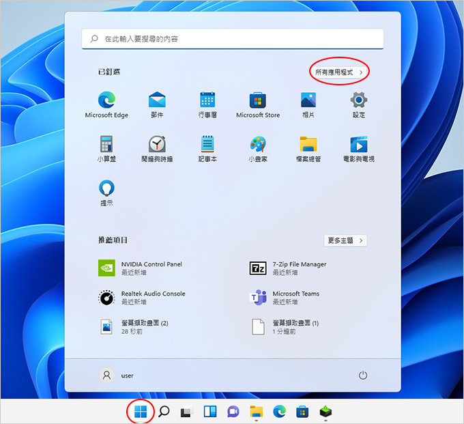Launch Paint (小畫家) app
Viewport: 464px width, 424px height.
pyautogui.click(x=258, y=149)
